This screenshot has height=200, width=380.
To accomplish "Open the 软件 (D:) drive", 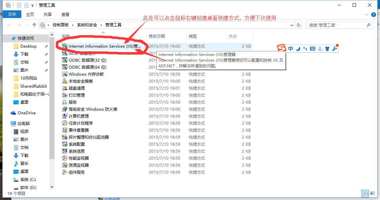I will click(x=28, y=188).
